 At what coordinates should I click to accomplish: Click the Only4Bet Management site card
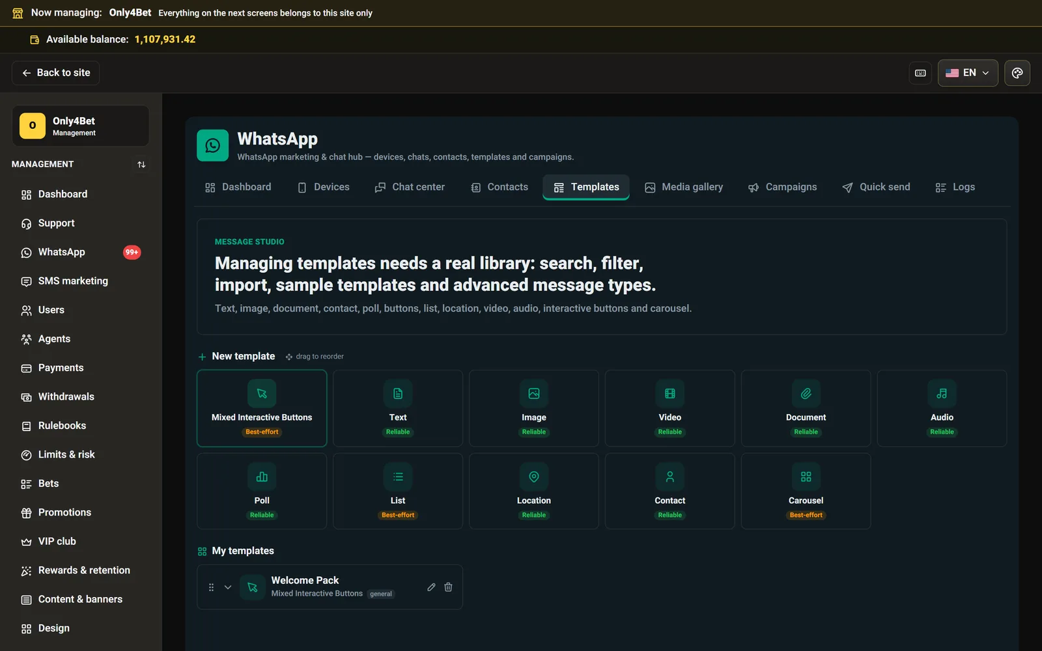click(x=81, y=126)
